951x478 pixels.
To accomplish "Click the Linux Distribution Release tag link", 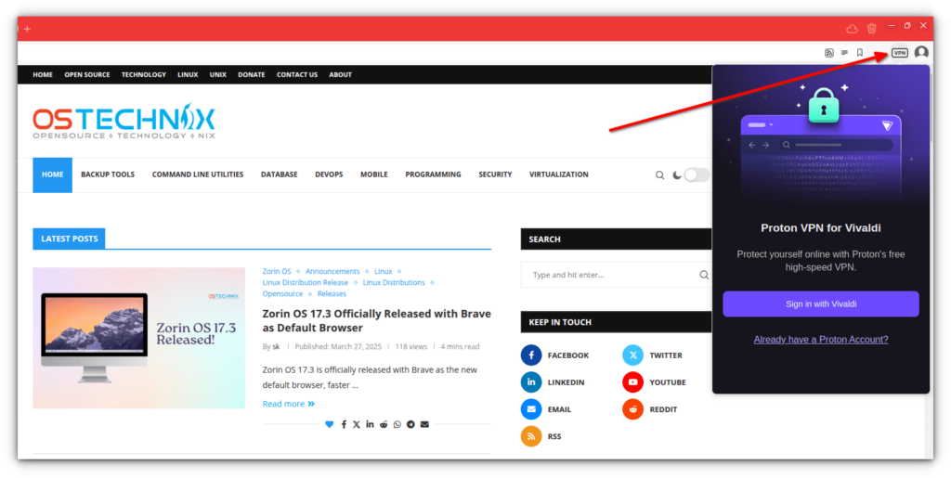I will tap(305, 283).
